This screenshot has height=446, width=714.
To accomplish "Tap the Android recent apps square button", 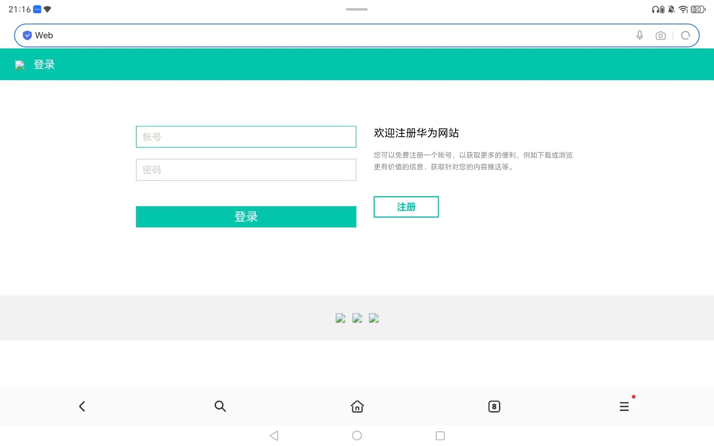I will pos(440,436).
